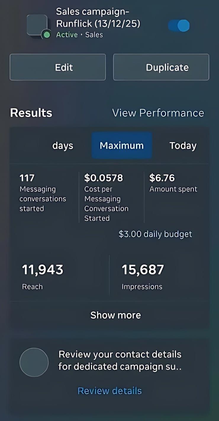Expand results with Show more

[x=115, y=315]
